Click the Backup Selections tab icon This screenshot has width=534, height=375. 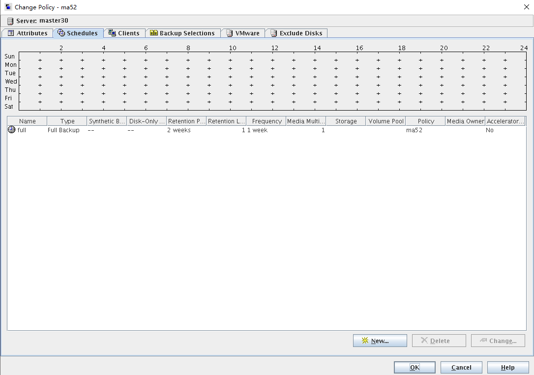tap(154, 33)
